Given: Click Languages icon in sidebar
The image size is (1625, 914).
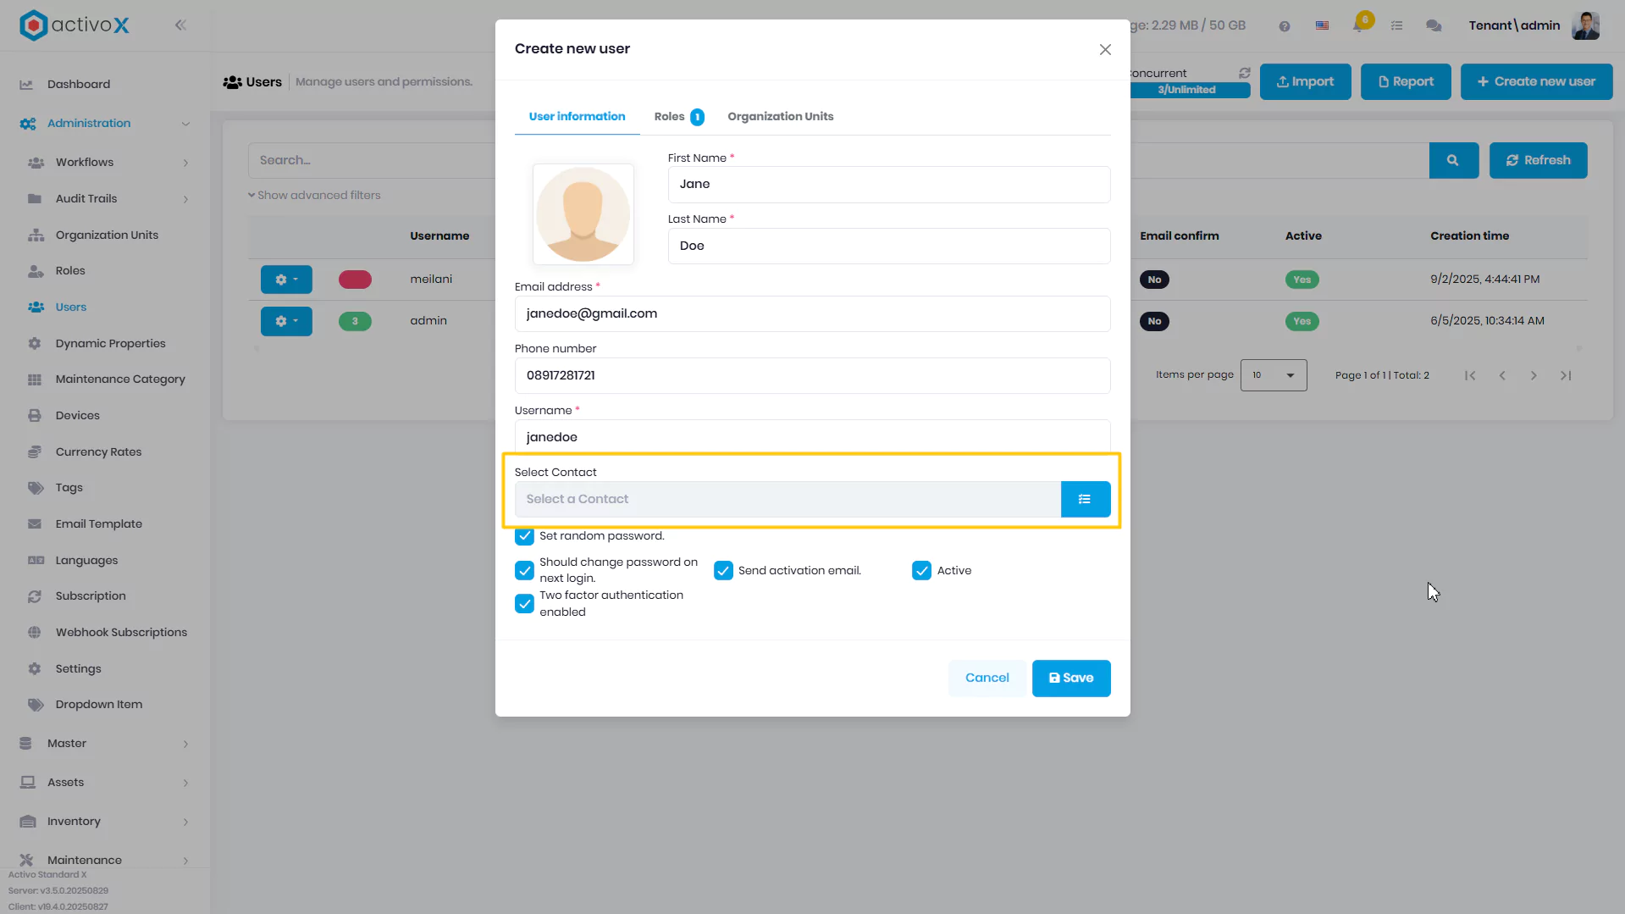Looking at the screenshot, I should click(36, 561).
